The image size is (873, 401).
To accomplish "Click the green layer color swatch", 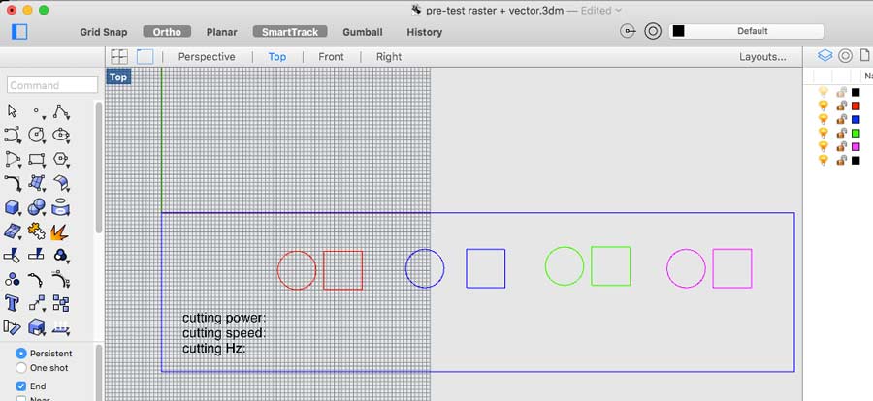I will pos(856,133).
